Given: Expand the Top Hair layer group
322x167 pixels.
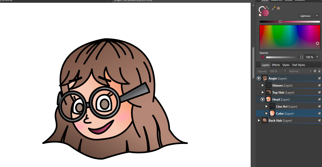Looking at the screenshot, I should click(x=263, y=92).
